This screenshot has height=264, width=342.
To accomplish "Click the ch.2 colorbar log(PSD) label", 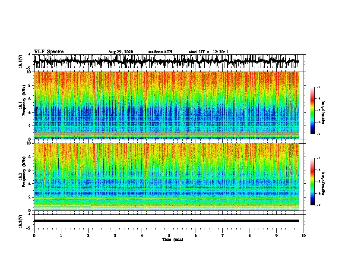I will tap(323, 183).
